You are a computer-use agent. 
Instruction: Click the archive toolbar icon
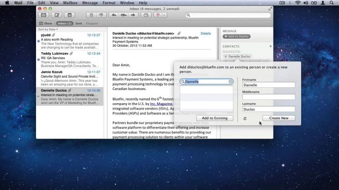coord(146,15)
